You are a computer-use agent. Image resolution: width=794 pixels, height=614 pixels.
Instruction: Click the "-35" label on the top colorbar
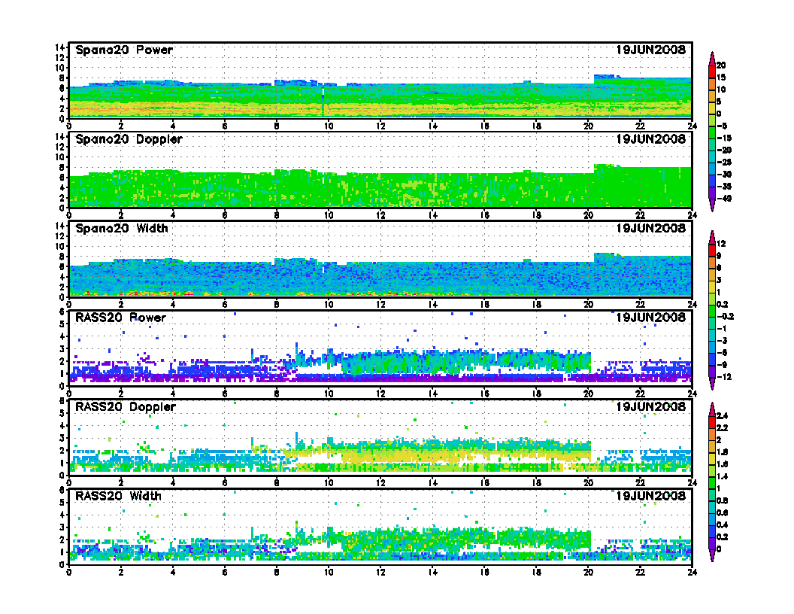(724, 187)
